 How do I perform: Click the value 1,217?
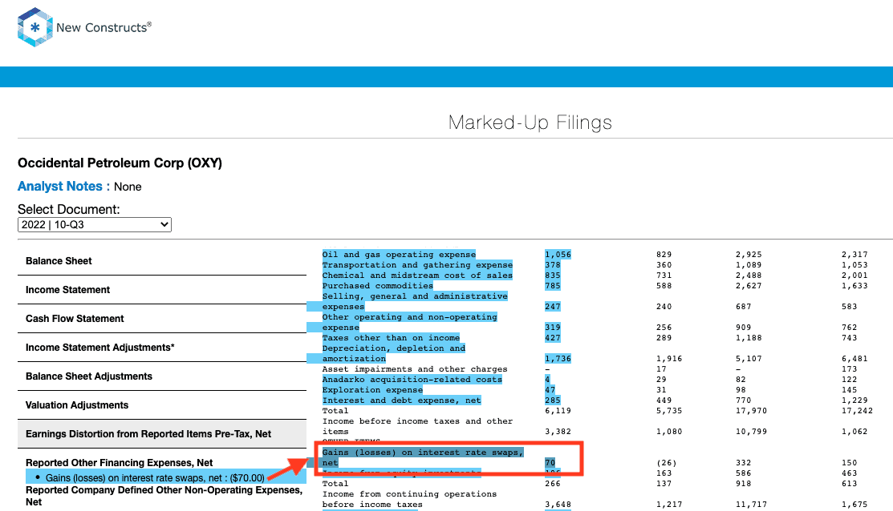pyautogui.click(x=669, y=504)
